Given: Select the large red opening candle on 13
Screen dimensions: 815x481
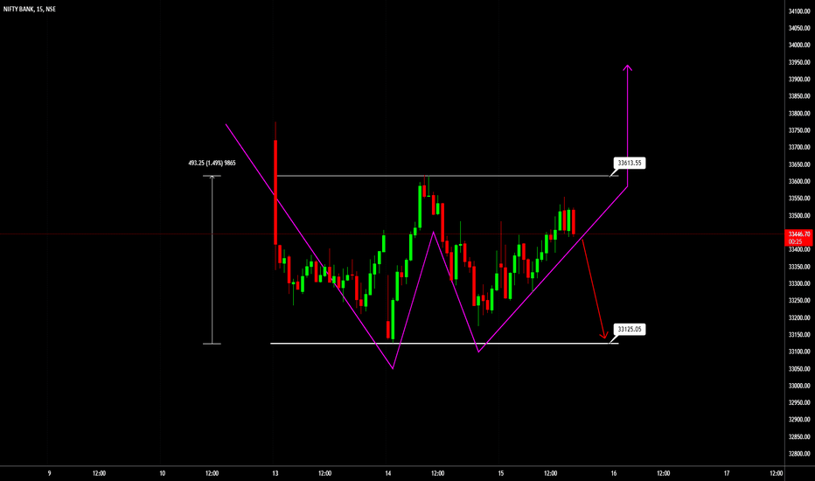Looking at the screenshot, I should click(x=275, y=192).
